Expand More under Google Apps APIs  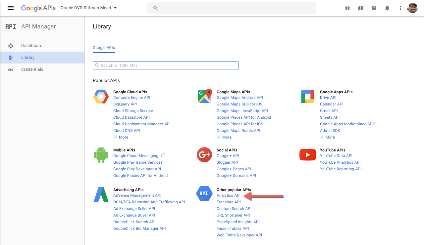(x=328, y=137)
